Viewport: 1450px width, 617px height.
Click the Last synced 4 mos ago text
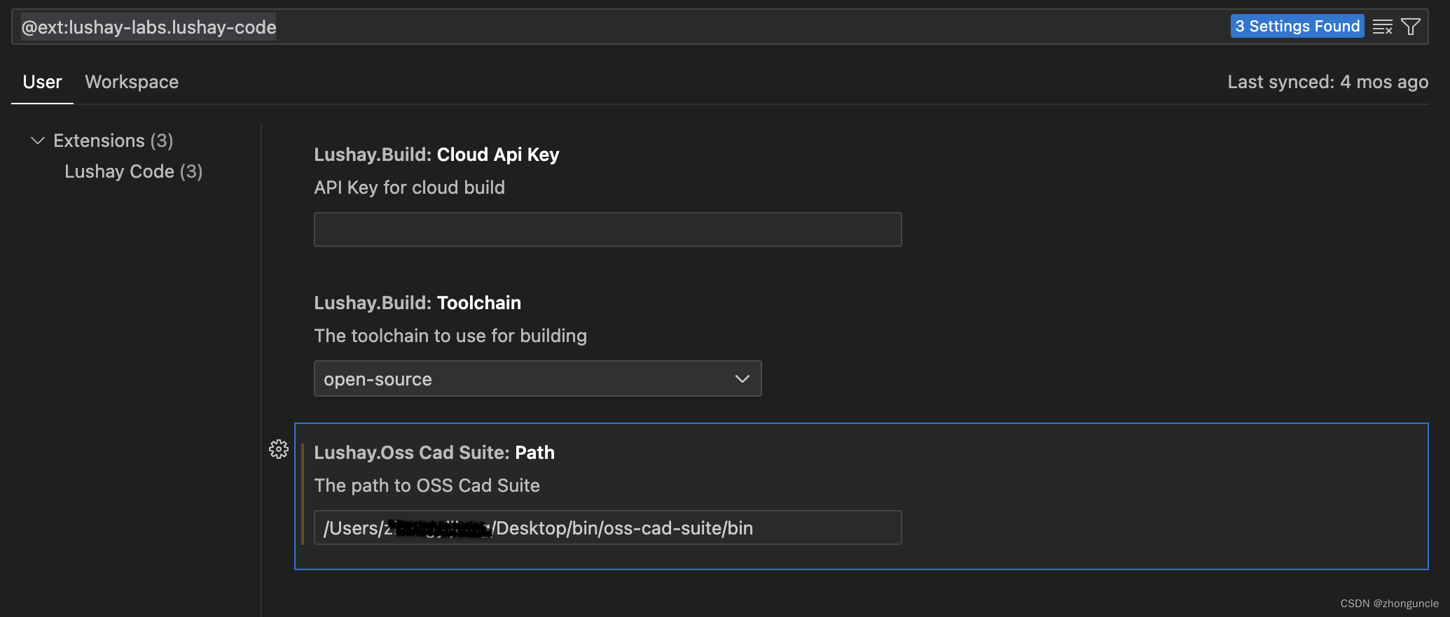click(x=1327, y=82)
